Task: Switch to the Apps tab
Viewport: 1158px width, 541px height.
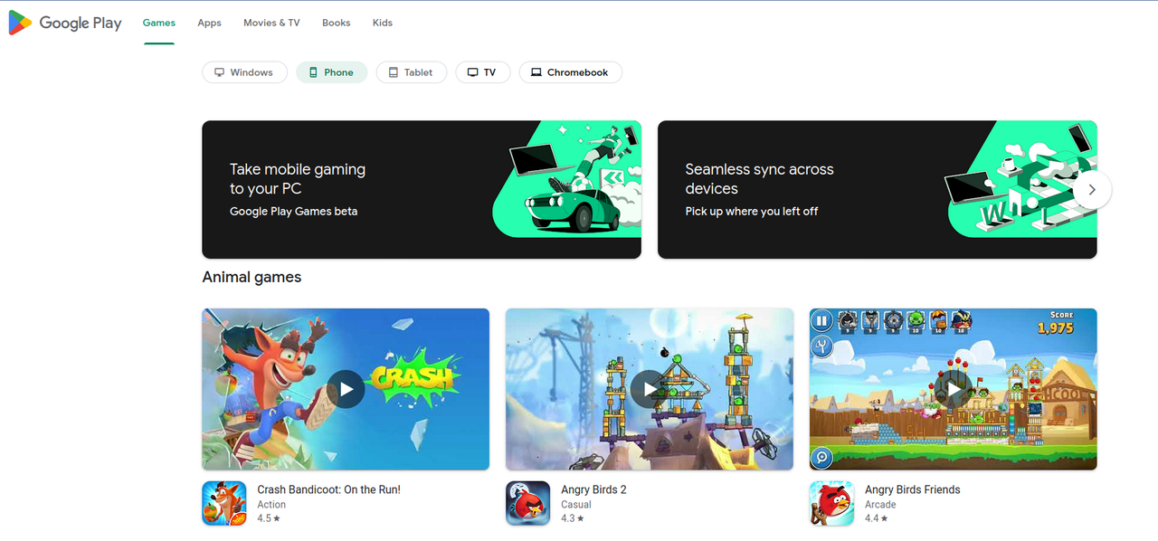Action: 210,23
